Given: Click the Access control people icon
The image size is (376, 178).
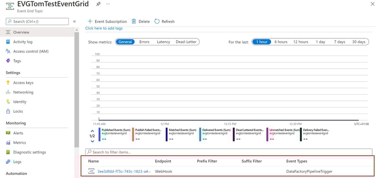Looking at the screenshot, I should point(8,51).
